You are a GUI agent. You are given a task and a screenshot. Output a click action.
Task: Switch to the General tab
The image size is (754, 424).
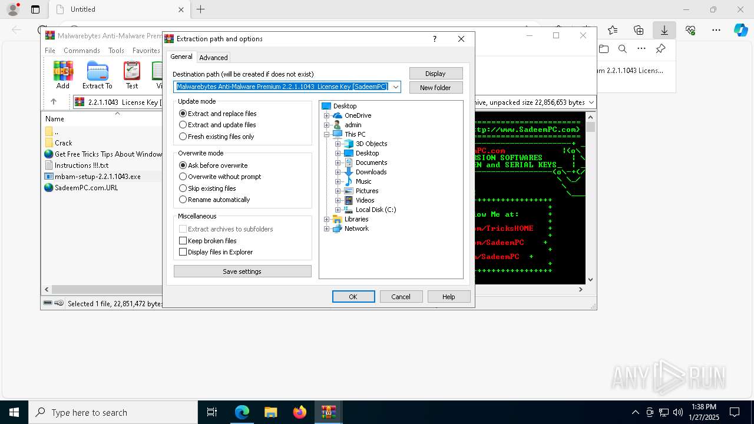[x=181, y=57]
